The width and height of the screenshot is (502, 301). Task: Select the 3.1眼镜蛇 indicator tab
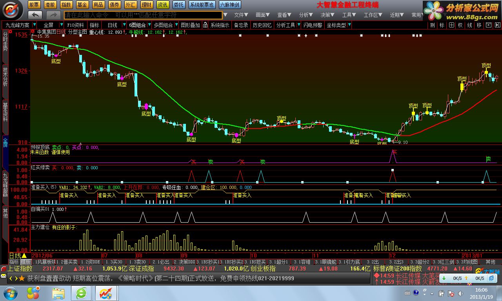pos(327,262)
